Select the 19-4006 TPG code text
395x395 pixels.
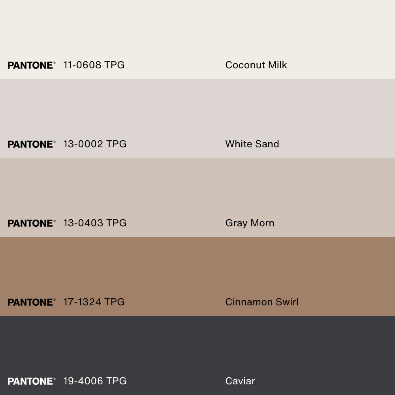[x=95, y=381]
